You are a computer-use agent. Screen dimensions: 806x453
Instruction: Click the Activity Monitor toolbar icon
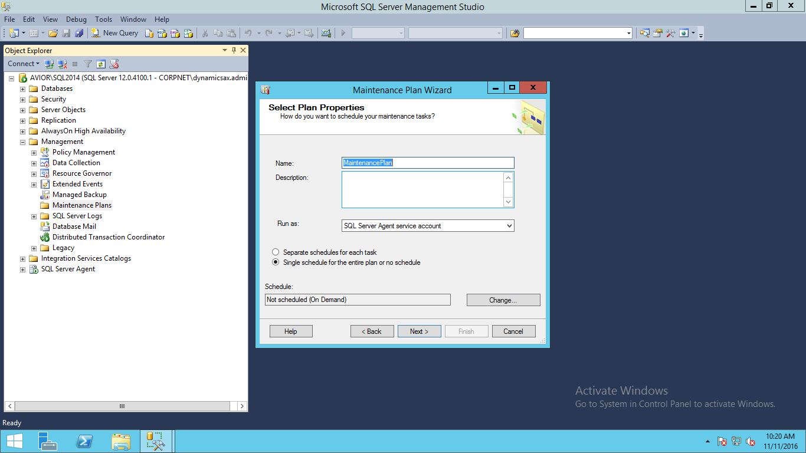[326, 33]
